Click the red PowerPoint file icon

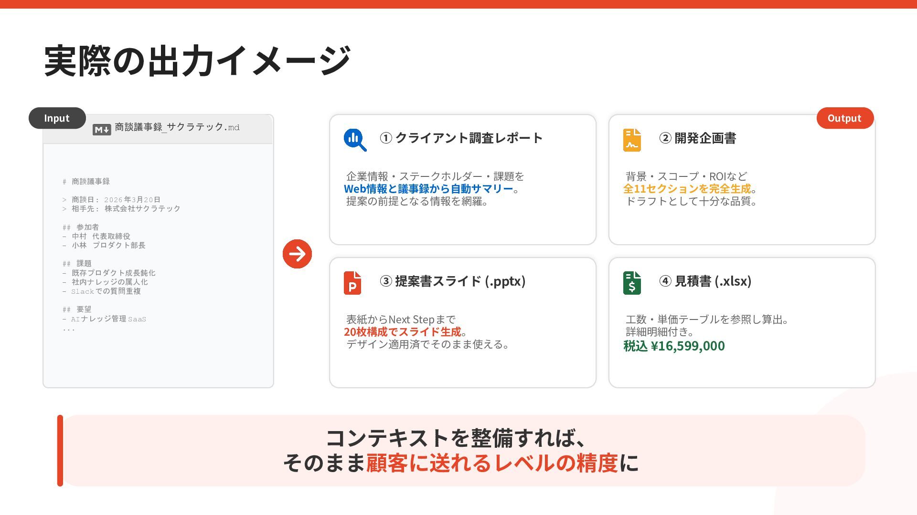(352, 283)
